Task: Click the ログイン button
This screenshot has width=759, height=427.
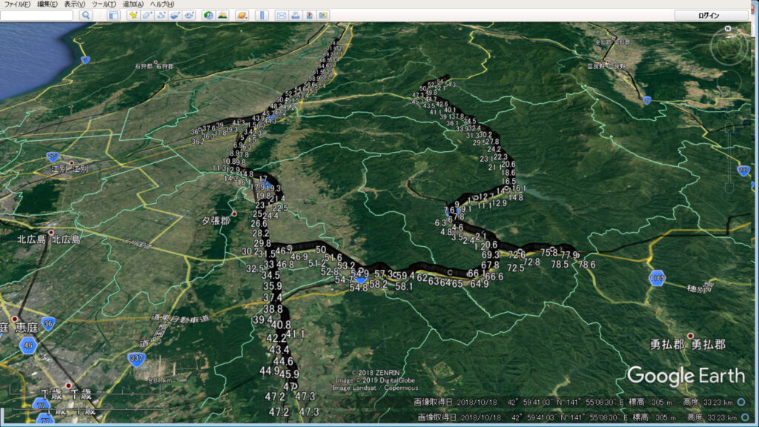Action: click(709, 15)
